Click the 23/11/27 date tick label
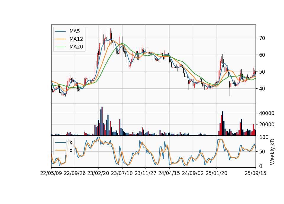Image resolution: width=284 pixels, height=204 pixels. coord(145,173)
